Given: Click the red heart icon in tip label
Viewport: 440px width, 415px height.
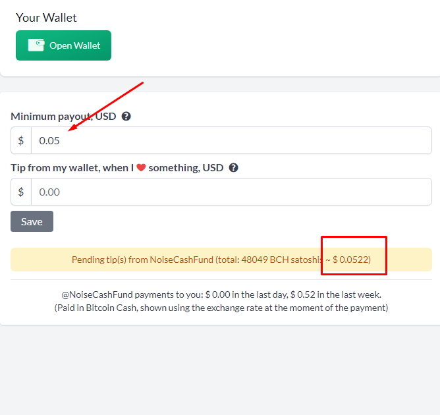Looking at the screenshot, I should 141,167.
